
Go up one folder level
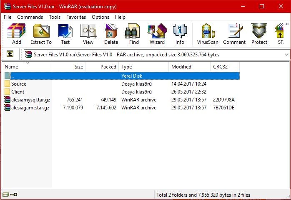pos(10,54)
